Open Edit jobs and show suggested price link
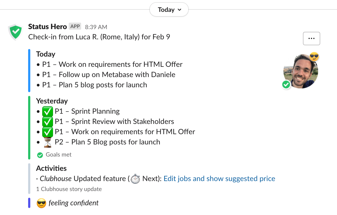Screen dimensions: 337x215 pos(219,179)
